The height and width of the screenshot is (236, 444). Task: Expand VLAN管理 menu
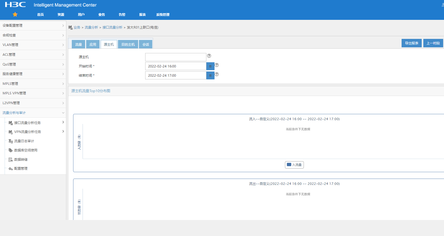pyautogui.click(x=33, y=45)
